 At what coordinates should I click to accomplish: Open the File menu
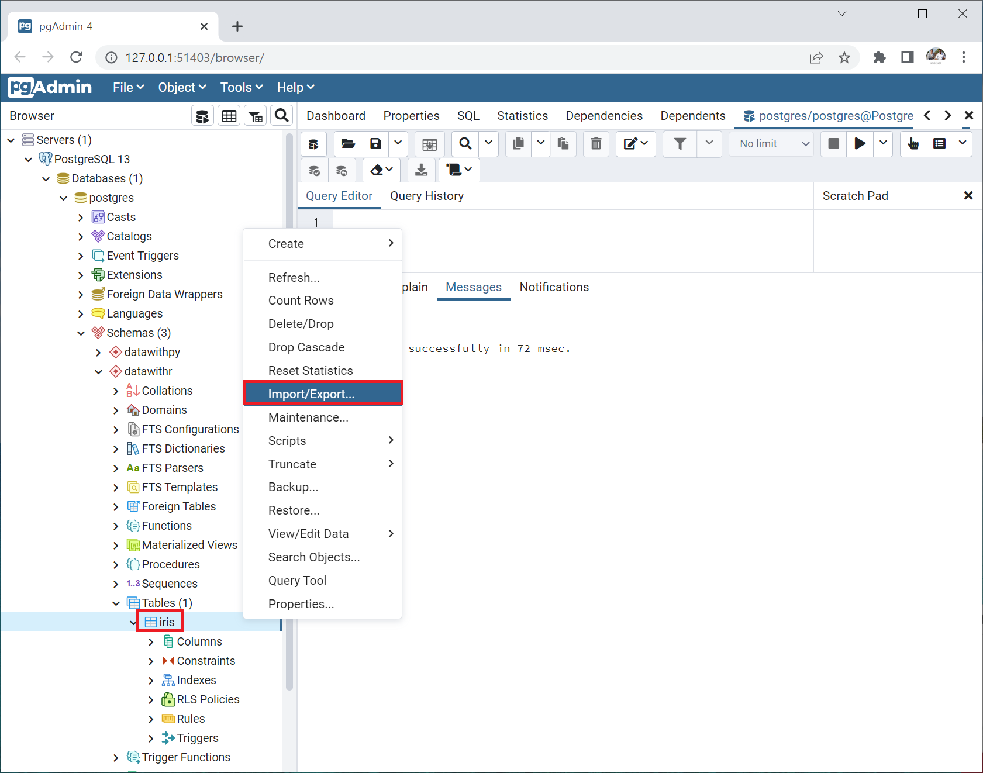tap(128, 87)
